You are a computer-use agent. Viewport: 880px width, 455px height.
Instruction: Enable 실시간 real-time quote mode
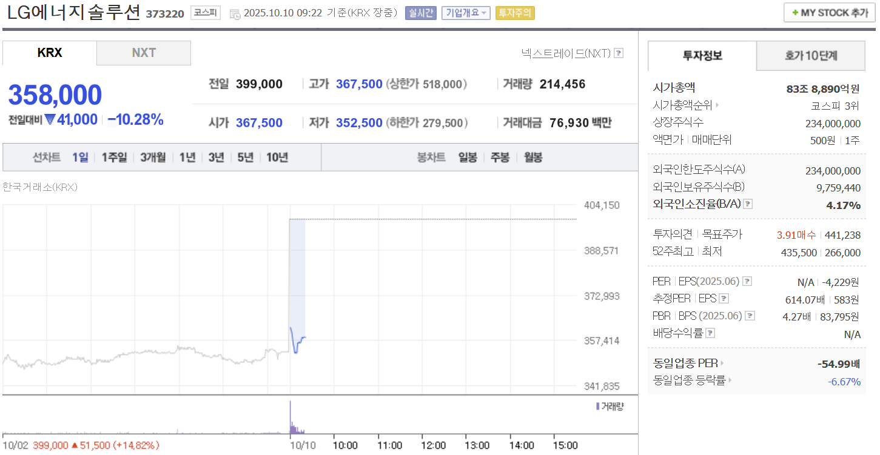coord(420,13)
